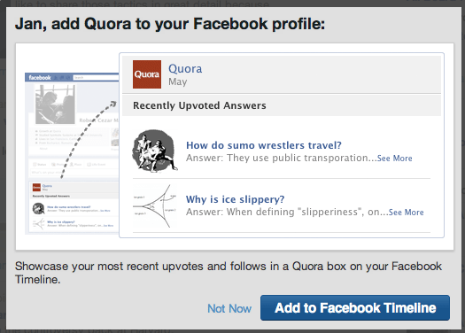This screenshot has width=465, height=333.
Task: Click the facebook logo in mini preview
Action: tap(40, 78)
